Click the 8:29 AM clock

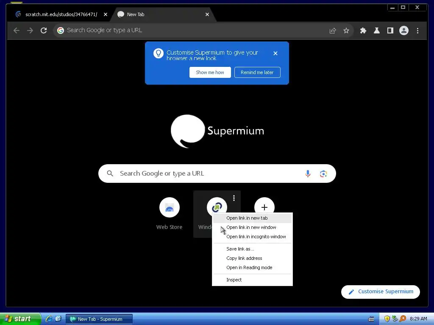click(418, 319)
